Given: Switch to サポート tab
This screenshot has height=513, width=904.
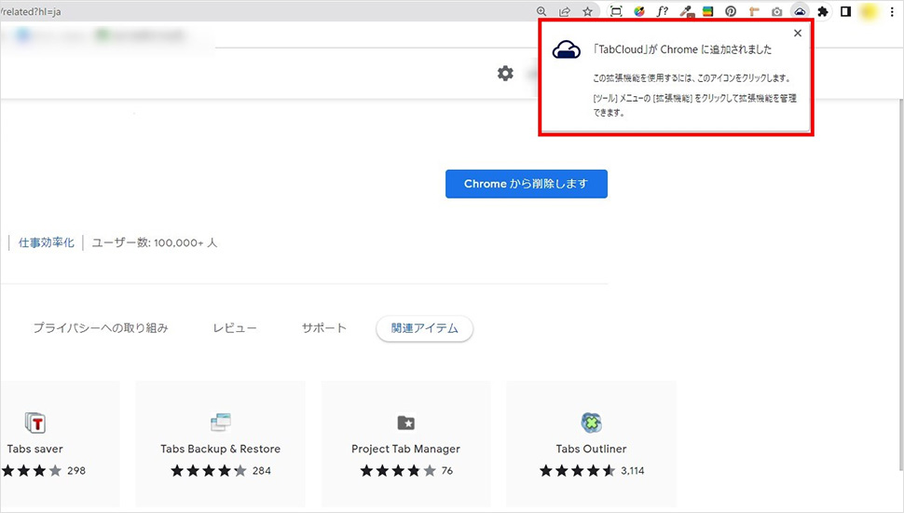Looking at the screenshot, I should point(324,327).
